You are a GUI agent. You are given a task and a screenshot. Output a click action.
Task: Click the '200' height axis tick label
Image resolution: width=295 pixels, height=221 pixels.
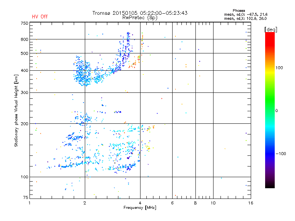(24, 124)
